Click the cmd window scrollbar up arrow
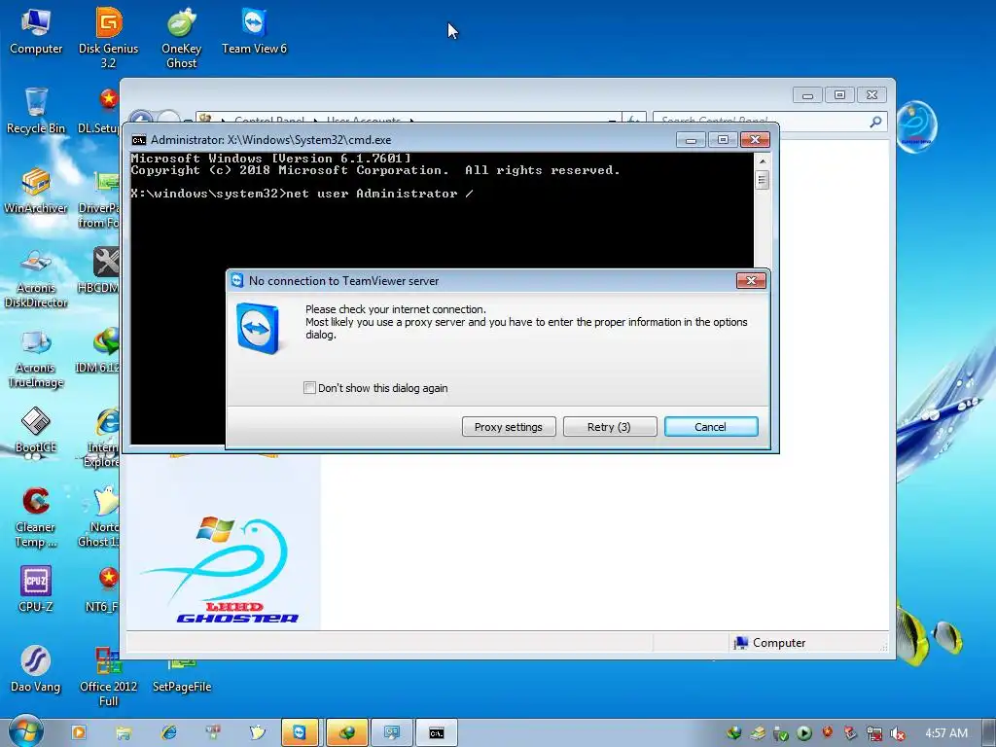Viewport: 996px width, 747px height. [x=763, y=161]
